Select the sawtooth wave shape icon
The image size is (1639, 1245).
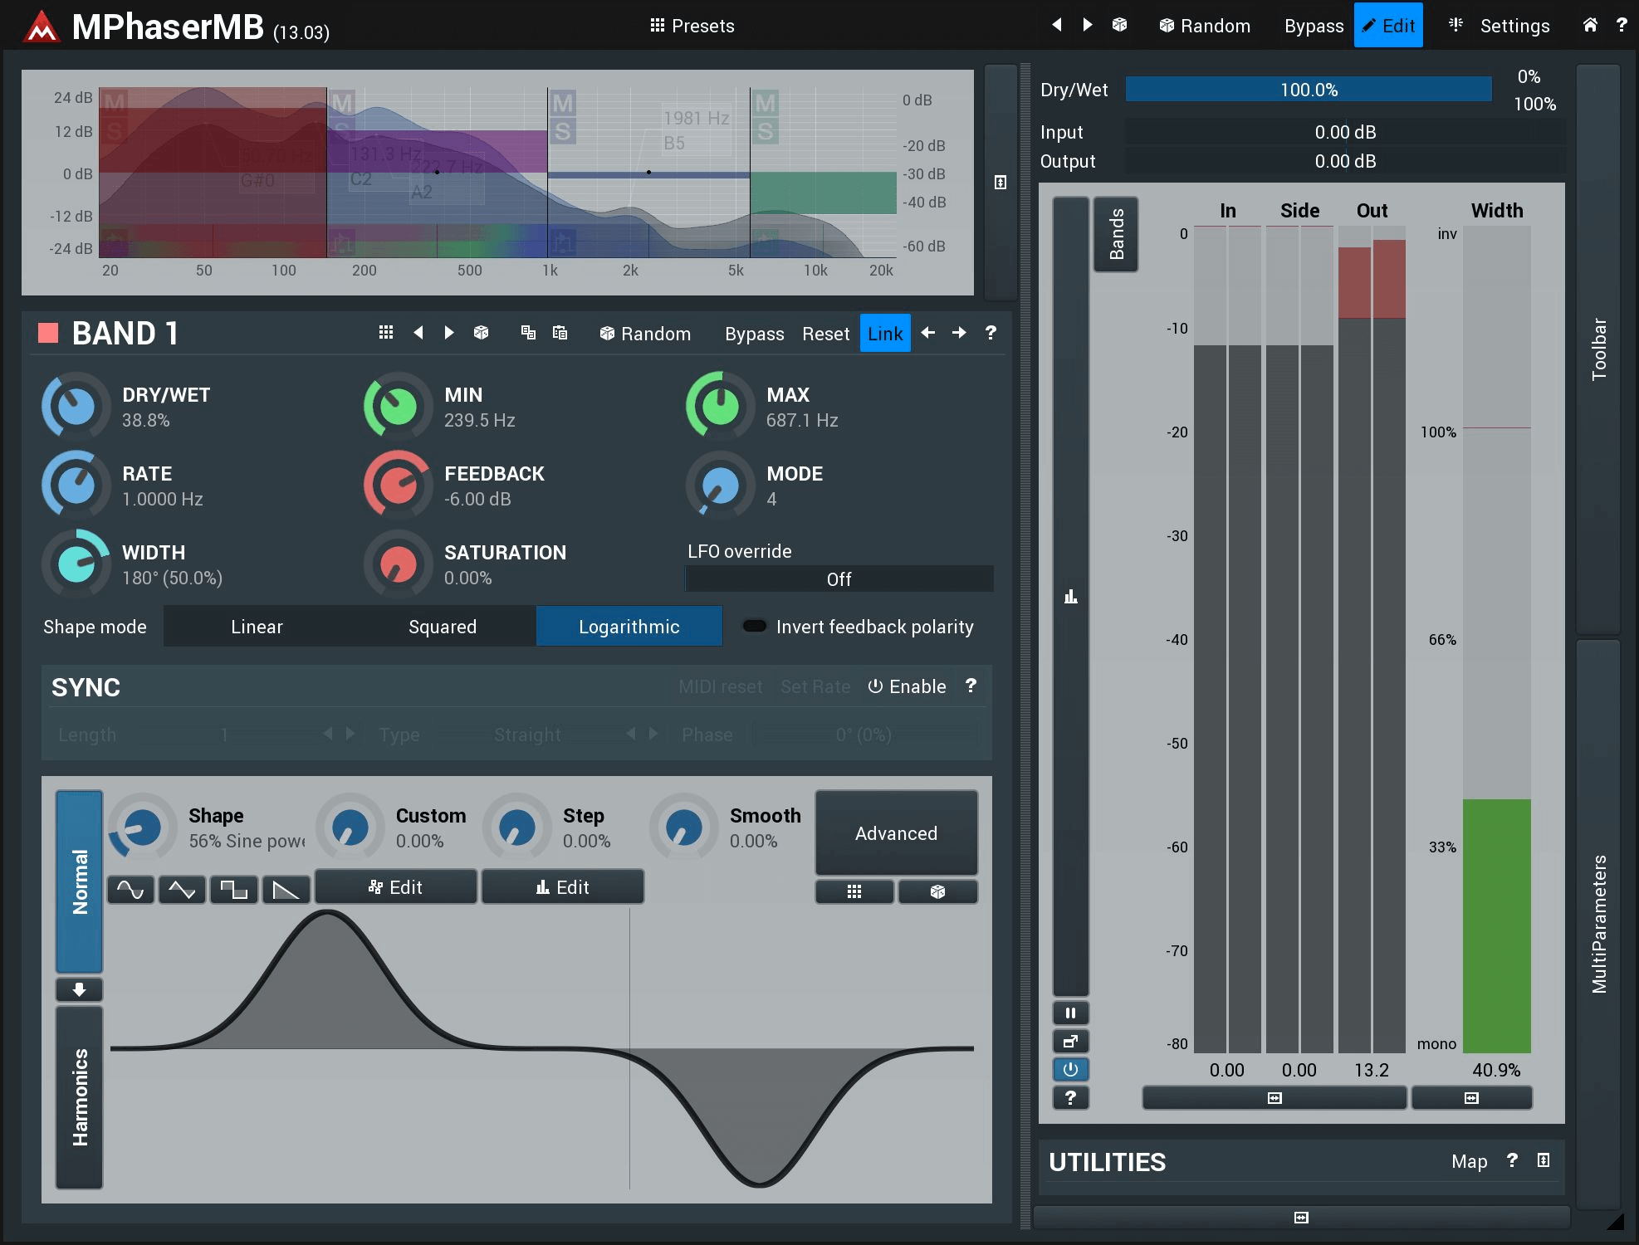pyautogui.click(x=286, y=890)
